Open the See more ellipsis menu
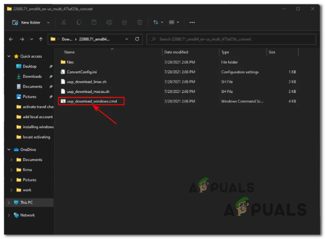The width and height of the screenshot is (325, 239). pyautogui.click(x=192, y=22)
